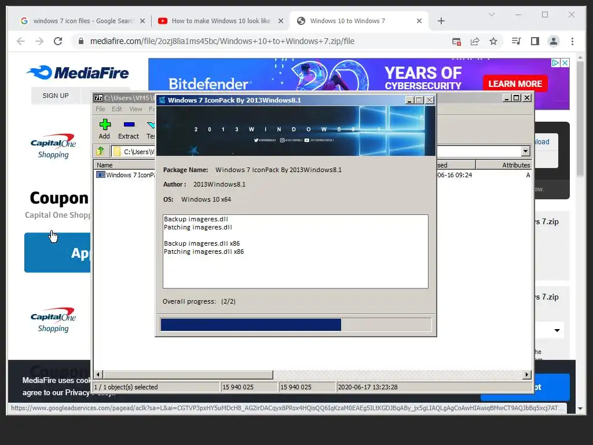
Task: Click 7-Zip Add toolbar button
Action: click(104, 129)
